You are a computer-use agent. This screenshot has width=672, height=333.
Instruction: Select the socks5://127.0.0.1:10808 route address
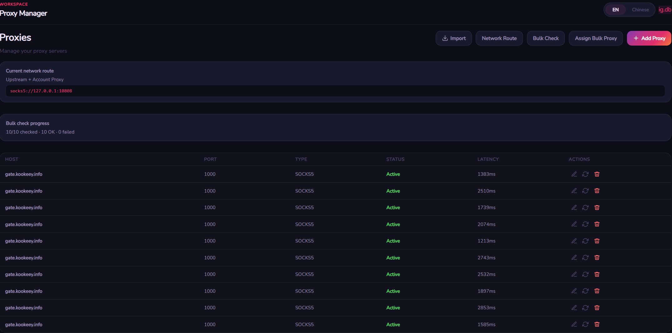coord(41,91)
